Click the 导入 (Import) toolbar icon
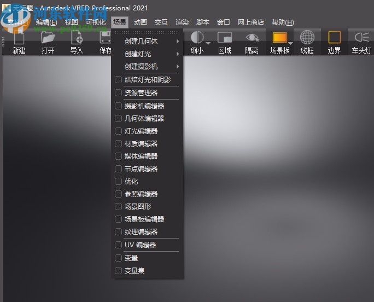This screenshot has width=374, height=302. (x=77, y=38)
